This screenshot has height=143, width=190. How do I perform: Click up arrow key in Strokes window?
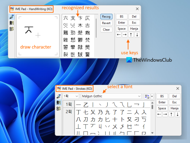tap(171, 114)
